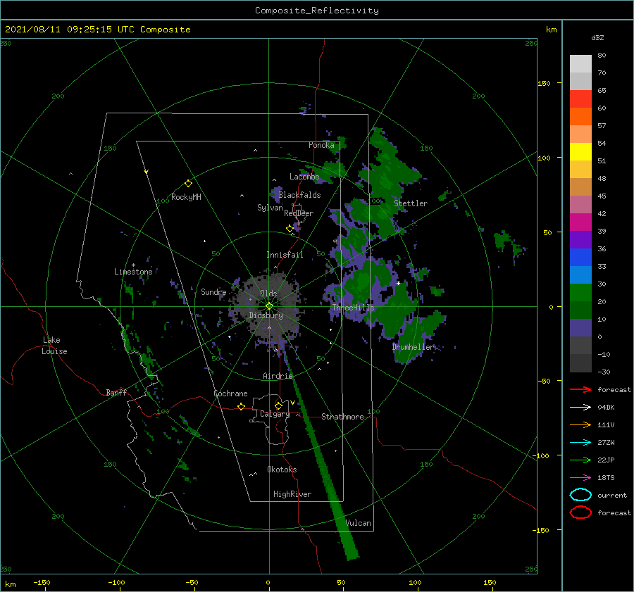
Task: Click the Stettler label on the map
Action: pos(411,203)
